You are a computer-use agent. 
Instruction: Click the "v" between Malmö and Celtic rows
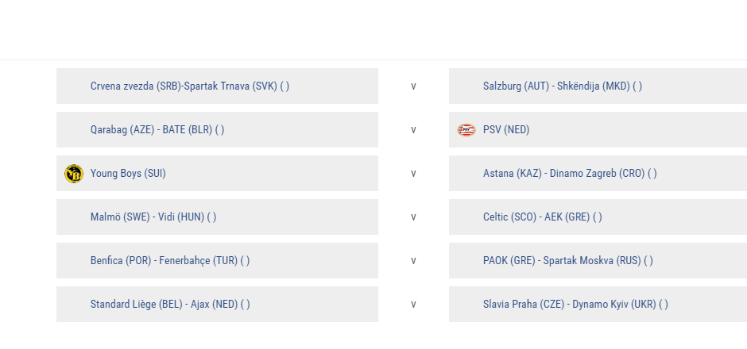tap(413, 217)
